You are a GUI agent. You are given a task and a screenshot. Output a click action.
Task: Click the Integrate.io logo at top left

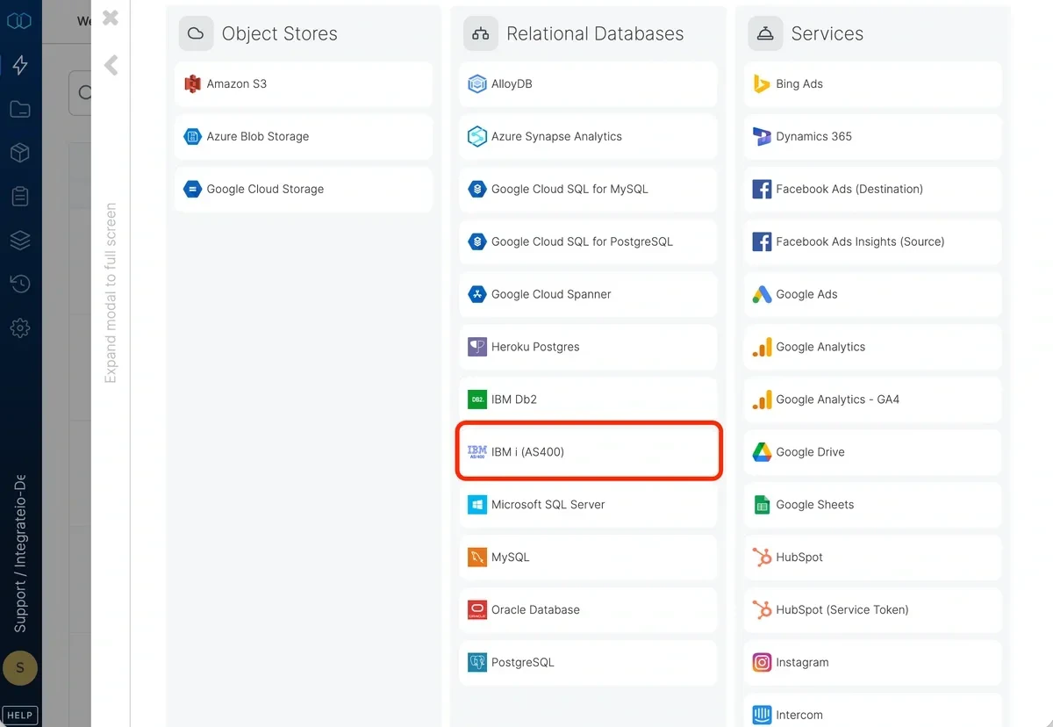19,20
